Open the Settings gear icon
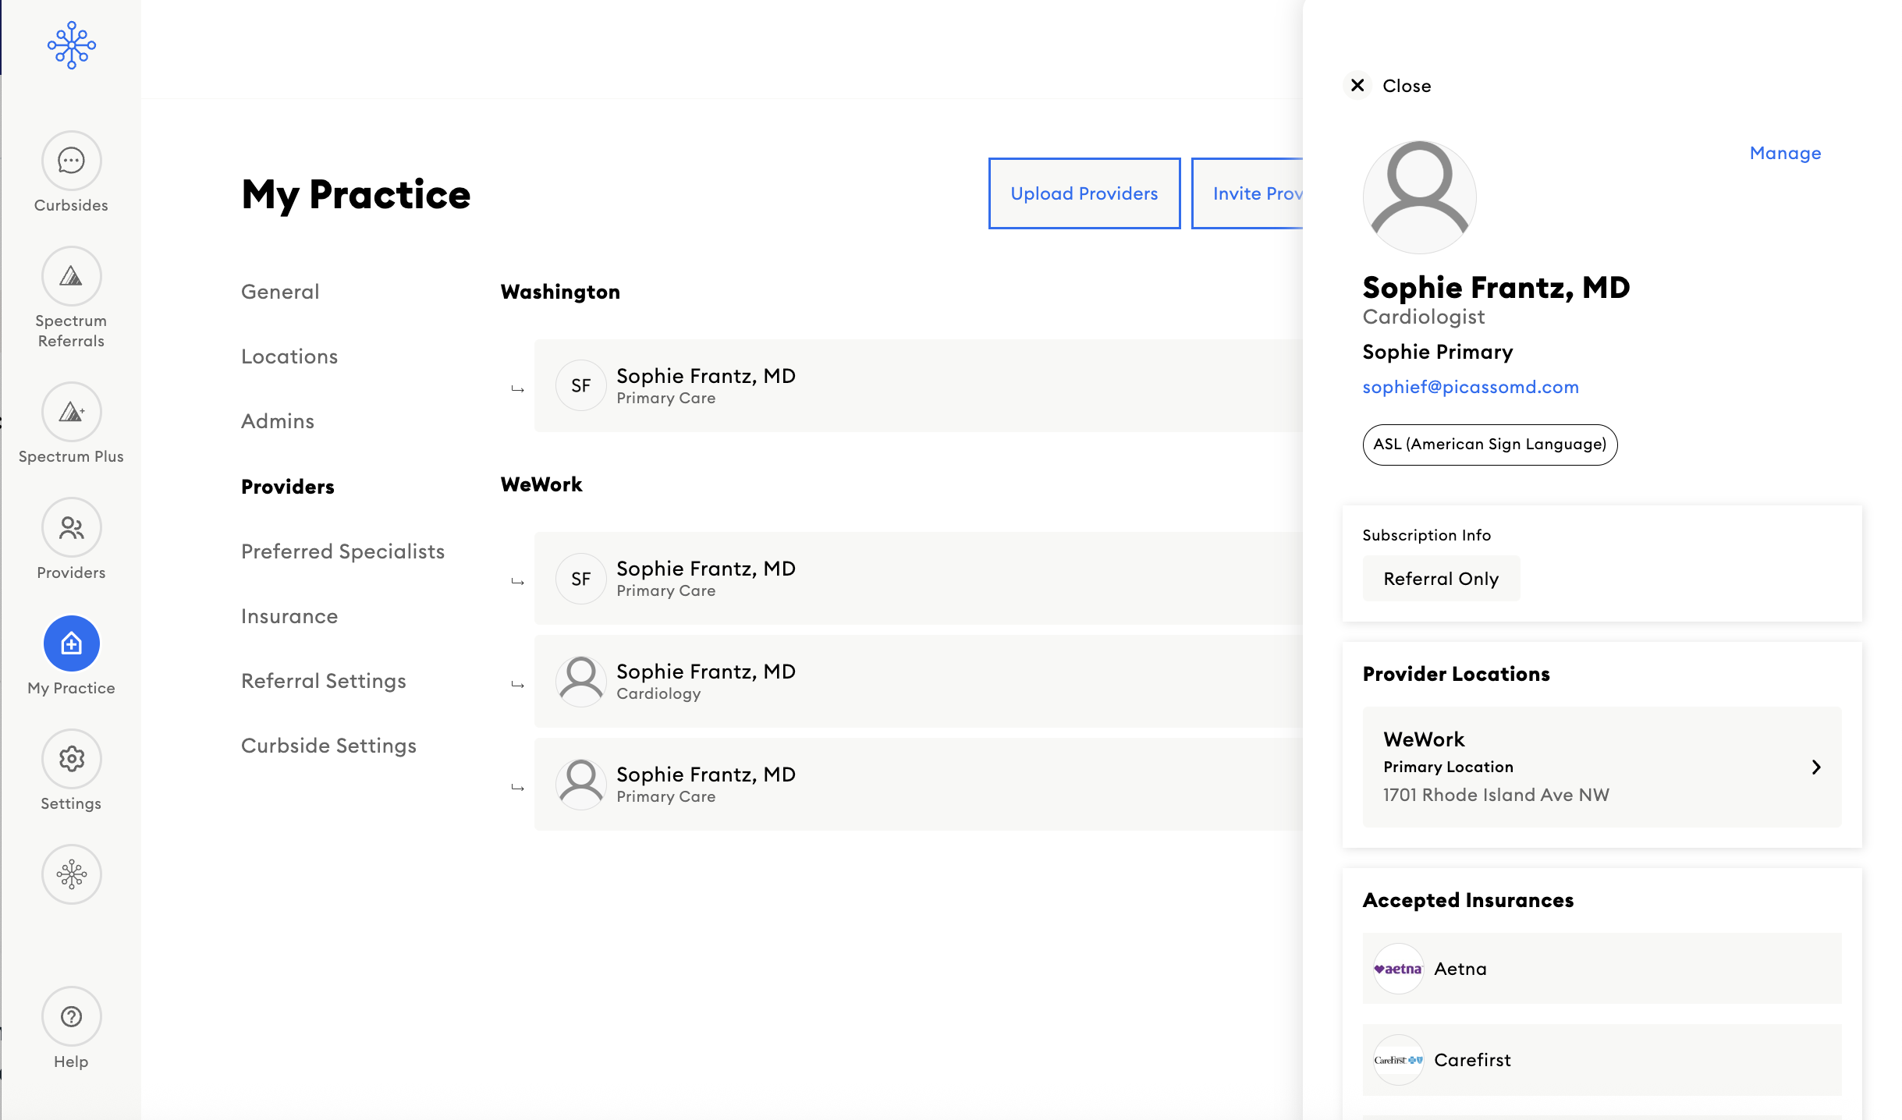1902x1120 pixels. click(71, 759)
